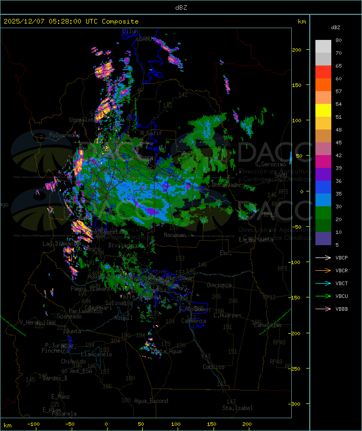This screenshot has width=362, height=431.
Task: Pick the slate purple swatch above 5 dBZ
Action: coord(323,239)
